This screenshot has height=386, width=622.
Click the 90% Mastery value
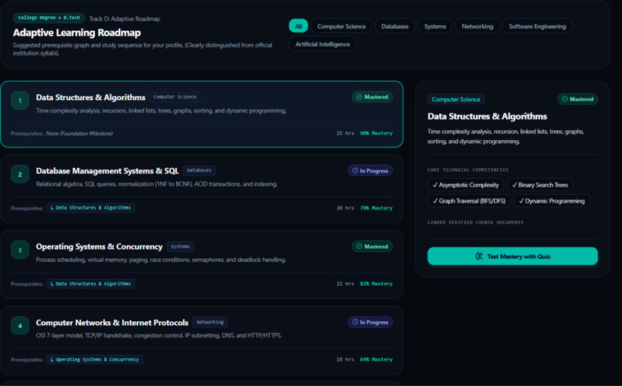376,133
